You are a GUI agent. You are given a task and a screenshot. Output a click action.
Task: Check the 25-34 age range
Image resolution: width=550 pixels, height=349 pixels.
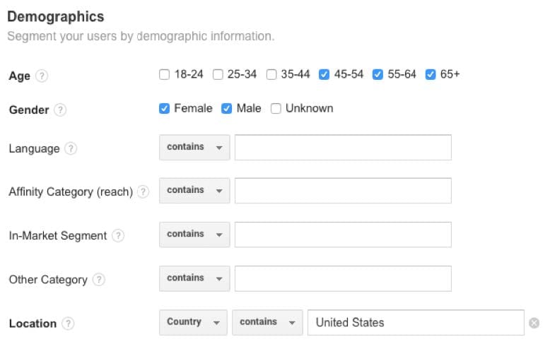(x=218, y=74)
